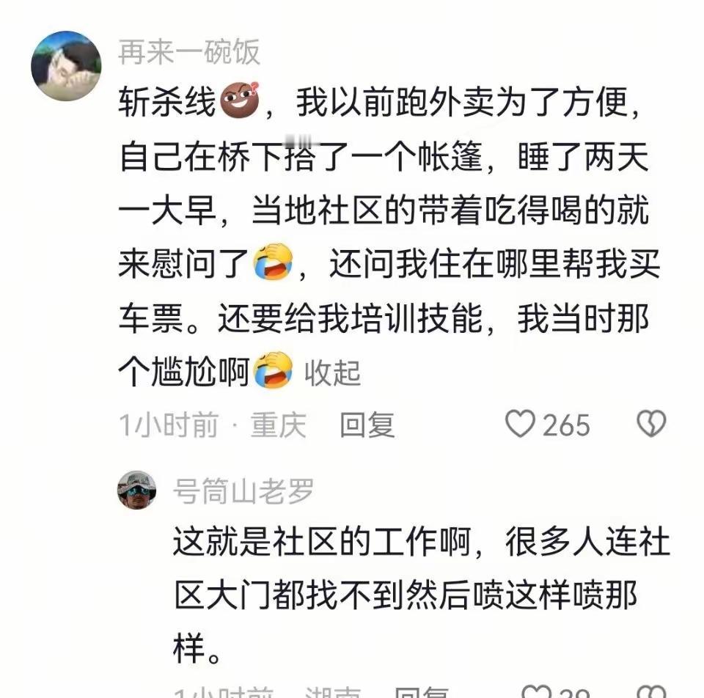Image resolution: width=704 pixels, height=698 pixels.
Task: Select the 1小时前 timestamp on first comment
Action: coord(169,425)
